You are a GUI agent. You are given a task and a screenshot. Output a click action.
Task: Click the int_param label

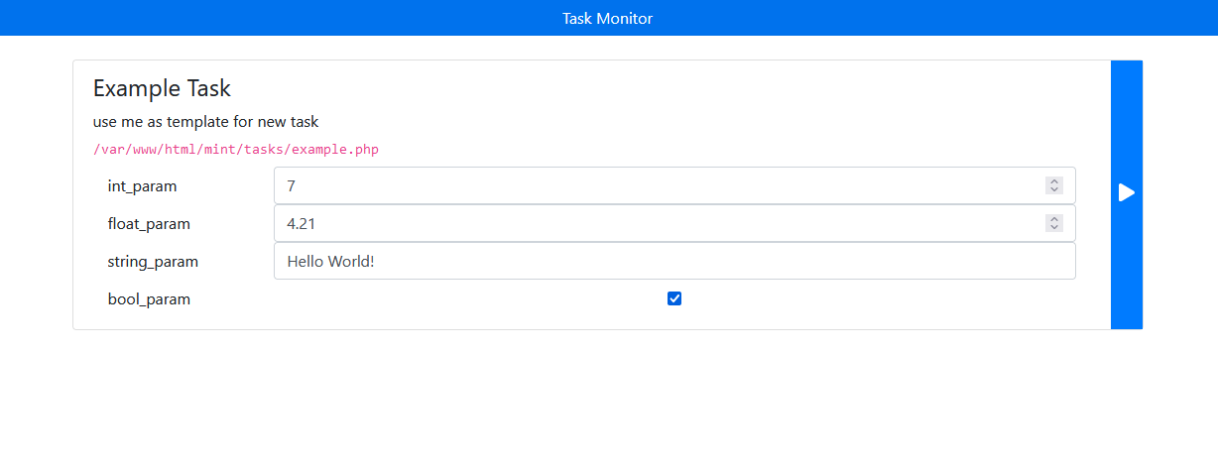pyautogui.click(x=143, y=185)
